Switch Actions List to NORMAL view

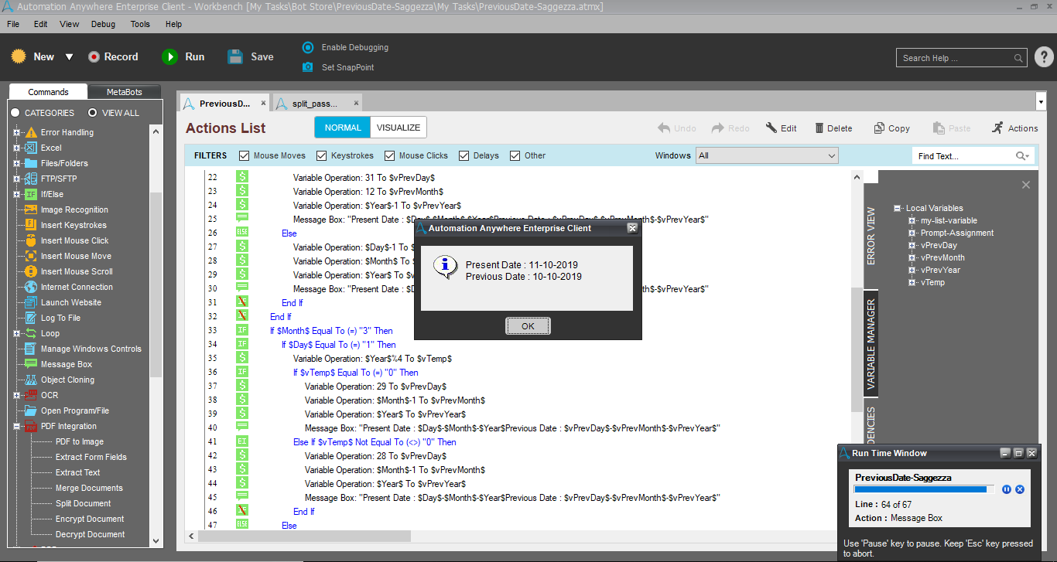coord(343,128)
